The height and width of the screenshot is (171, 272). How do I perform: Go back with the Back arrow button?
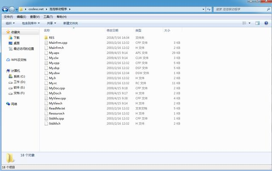pyautogui.click(x=5, y=9)
